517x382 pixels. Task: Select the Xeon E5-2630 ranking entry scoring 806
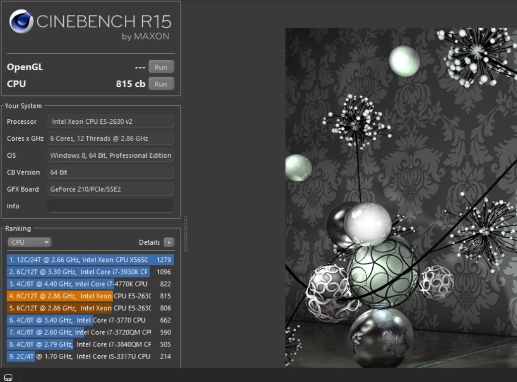(x=90, y=308)
